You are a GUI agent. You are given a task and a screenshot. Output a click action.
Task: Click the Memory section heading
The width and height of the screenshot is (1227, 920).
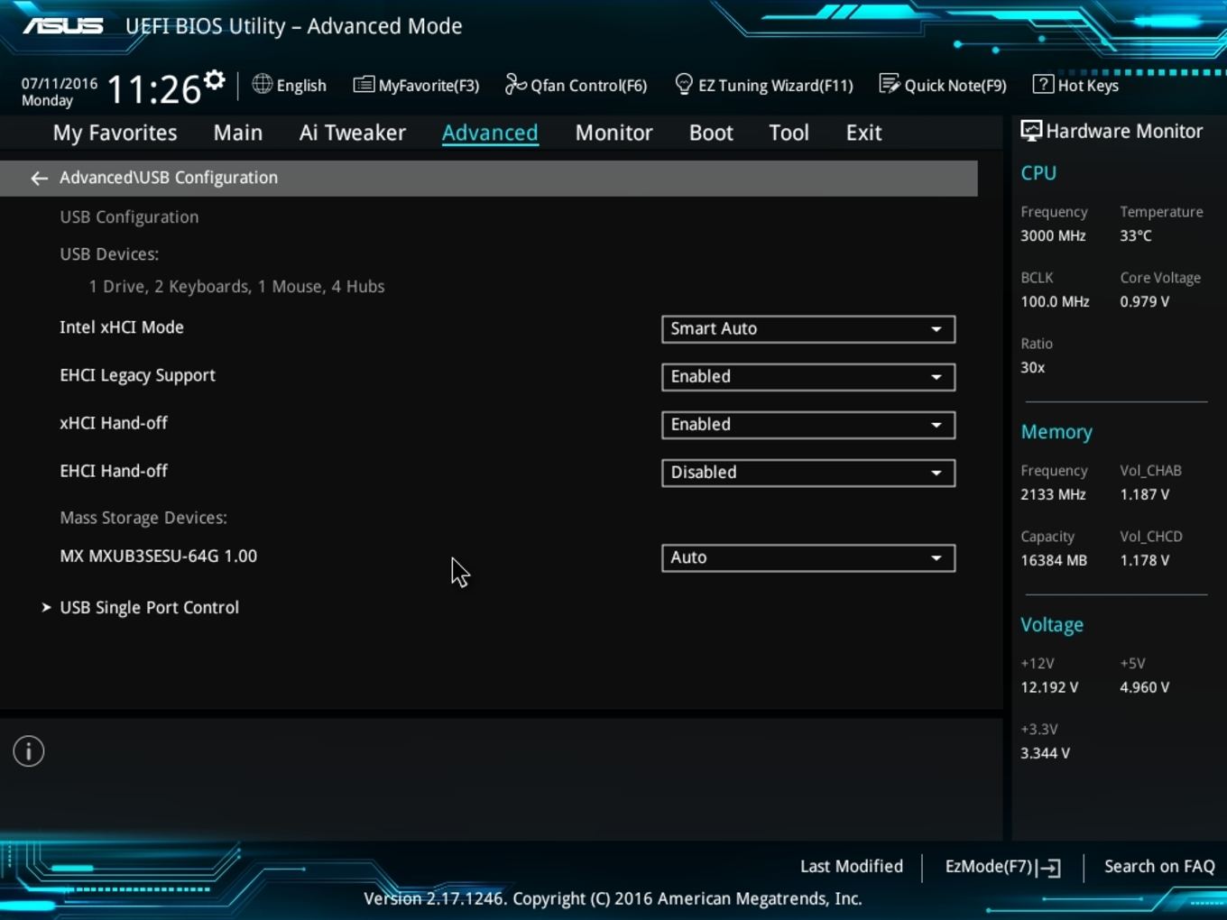(x=1056, y=433)
